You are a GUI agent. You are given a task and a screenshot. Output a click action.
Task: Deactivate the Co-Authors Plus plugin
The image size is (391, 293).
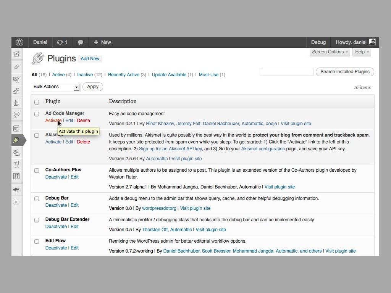pos(56,177)
